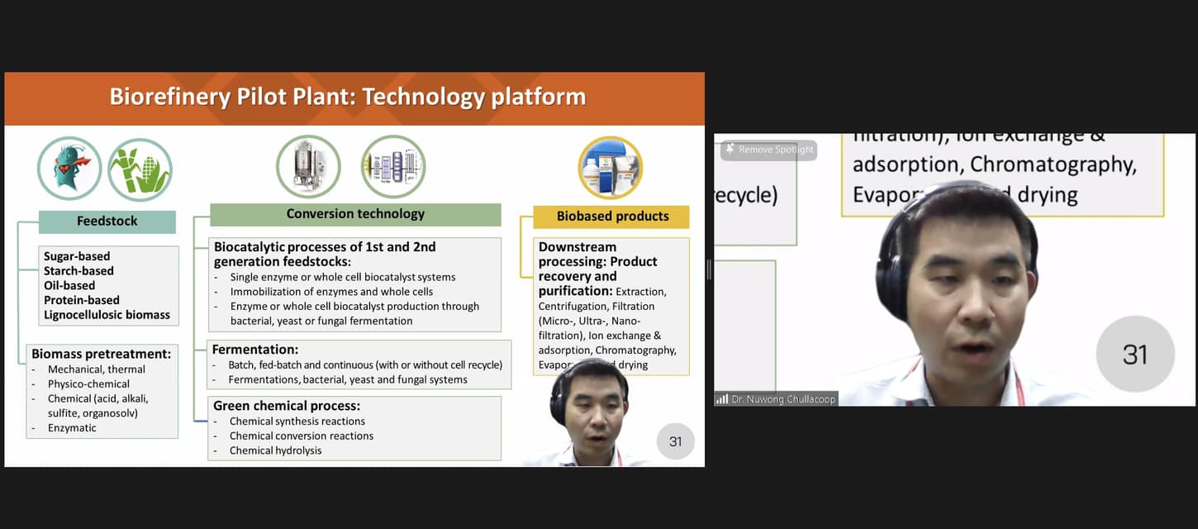Click the Oil-based line
The height and width of the screenshot is (529, 1198).
pyautogui.click(x=69, y=285)
